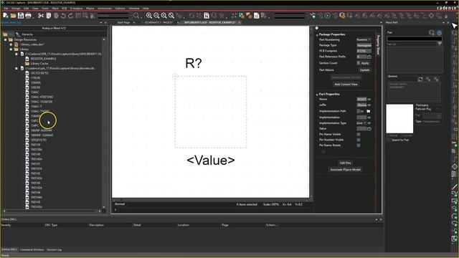The height and width of the screenshot is (258, 459).
Task: Click the Open folder icon in toolbar
Action: pyautogui.click(x=13, y=16)
